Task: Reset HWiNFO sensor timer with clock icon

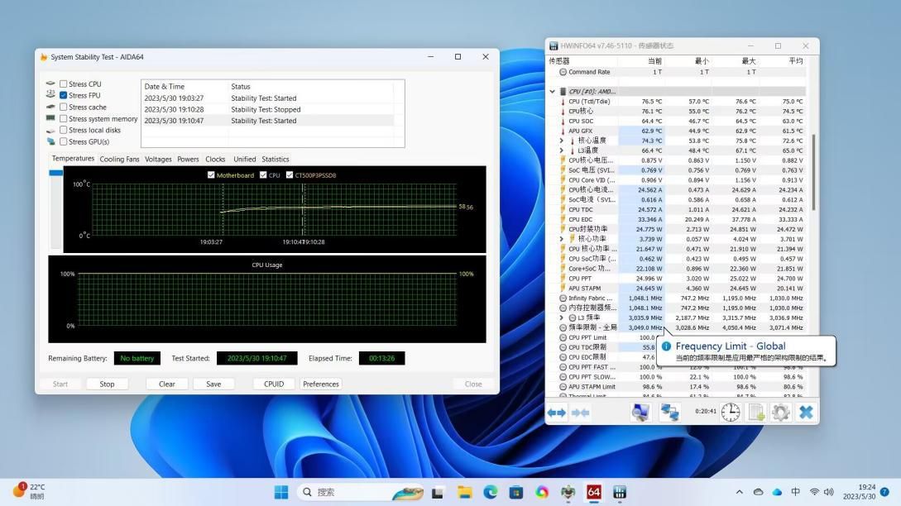Action: click(730, 412)
